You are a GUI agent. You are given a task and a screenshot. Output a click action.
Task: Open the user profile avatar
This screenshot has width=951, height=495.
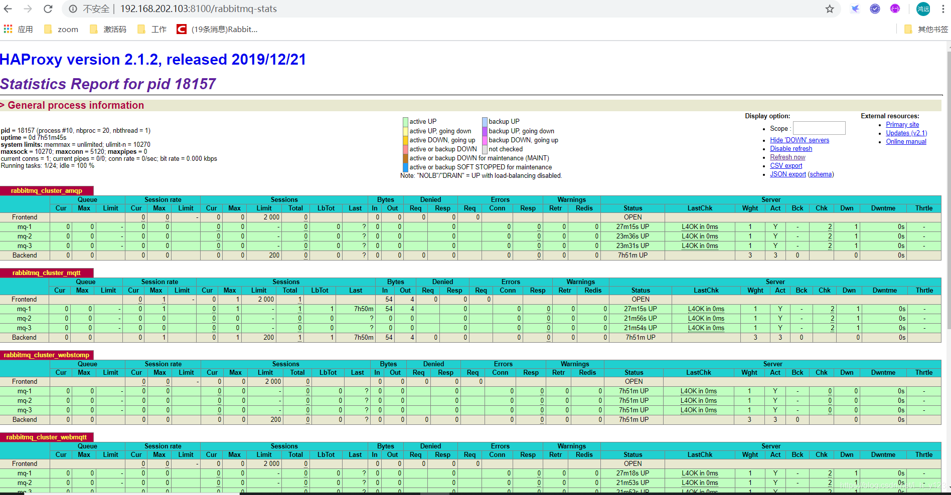[x=923, y=9]
